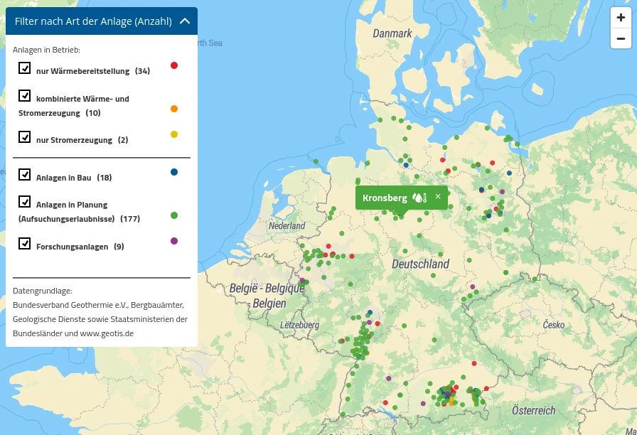Screen dimensions: 637x435
Task: Collapse the Filter nach Art der Anlage panel
Action: click(184, 21)
